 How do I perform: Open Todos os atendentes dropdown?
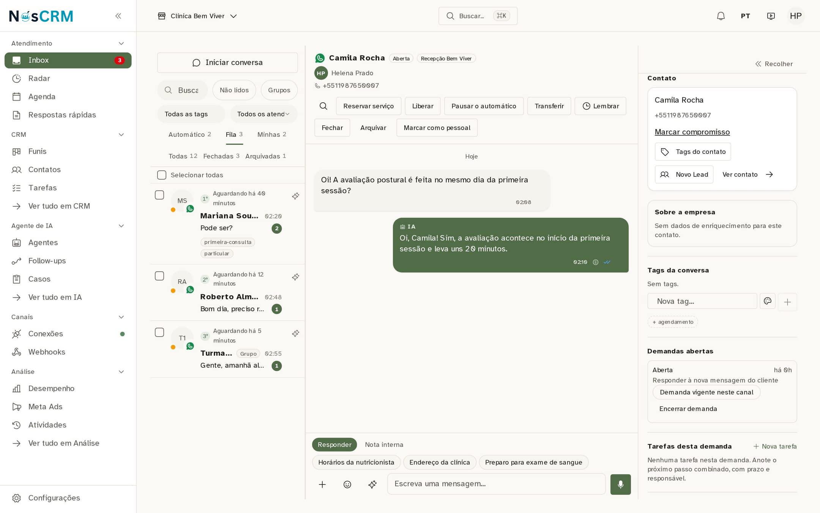263,114
